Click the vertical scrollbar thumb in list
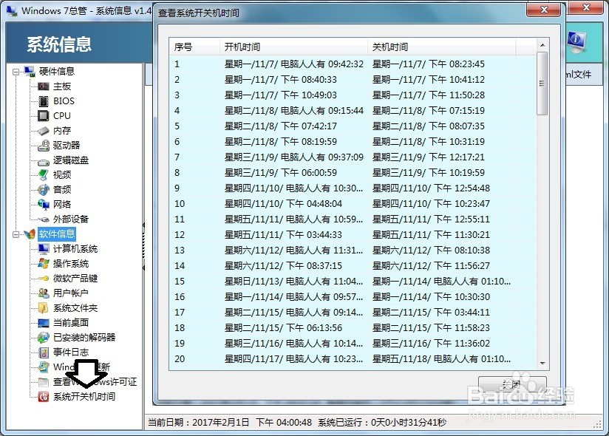 pyautogui.click(x=542, y=84)
